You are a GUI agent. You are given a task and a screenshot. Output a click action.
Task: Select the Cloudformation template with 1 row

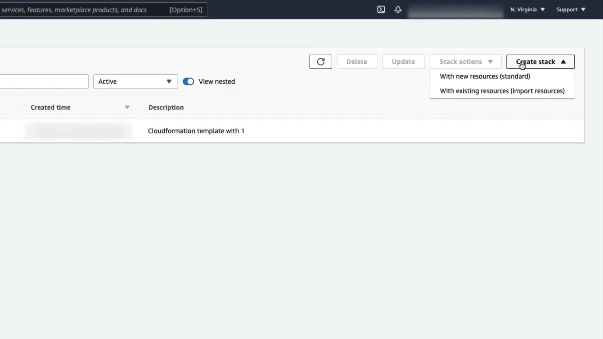click(x=196, y=131)
